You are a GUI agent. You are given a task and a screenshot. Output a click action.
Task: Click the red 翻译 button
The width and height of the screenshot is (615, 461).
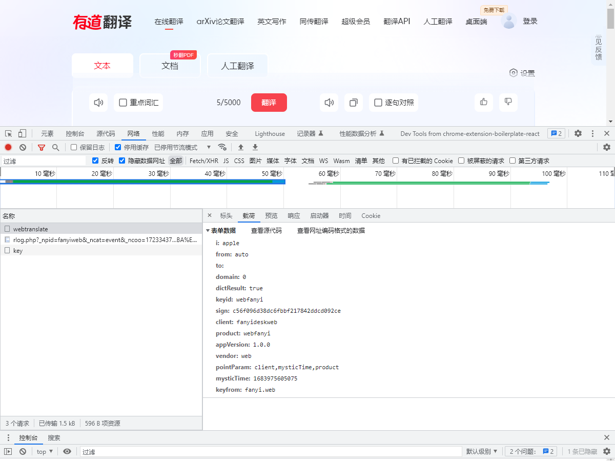(x=269, y=103)
